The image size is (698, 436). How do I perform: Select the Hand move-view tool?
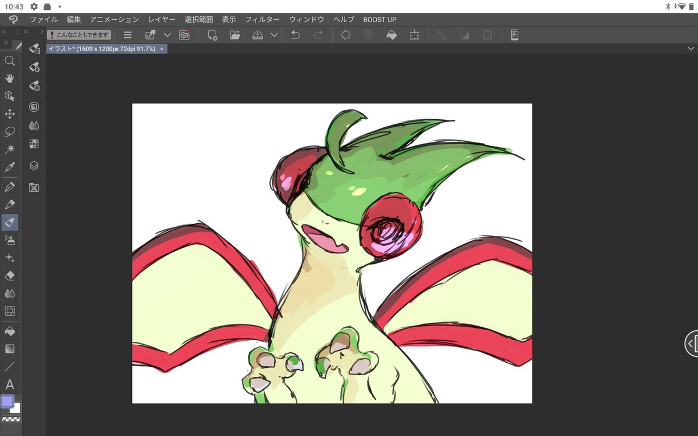click(9, 78)
